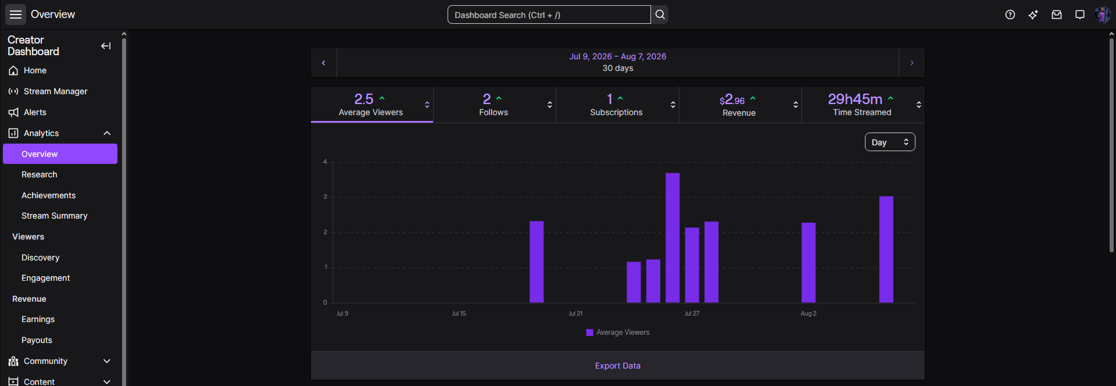The image size is (1116, 386).
Task: Open the Day interval dropdown
Action: coord(890,142)
